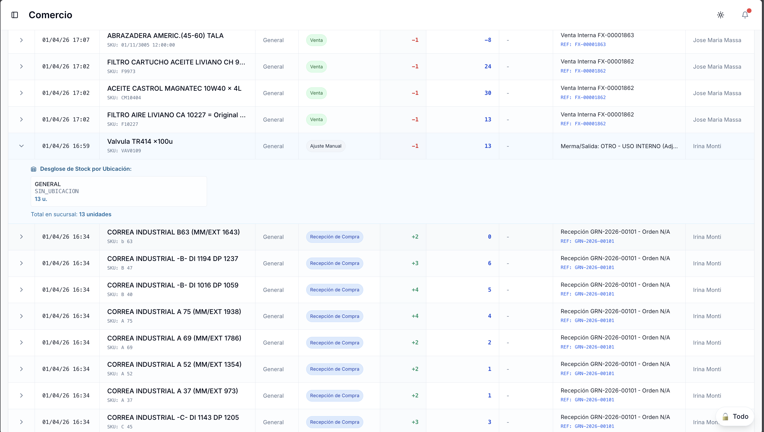764x432 pixels.
Task: Expand the FILTRO CARTUCHO ACEITE LIVIANO row
Action: pyautogui.click(x=21, y=67)
